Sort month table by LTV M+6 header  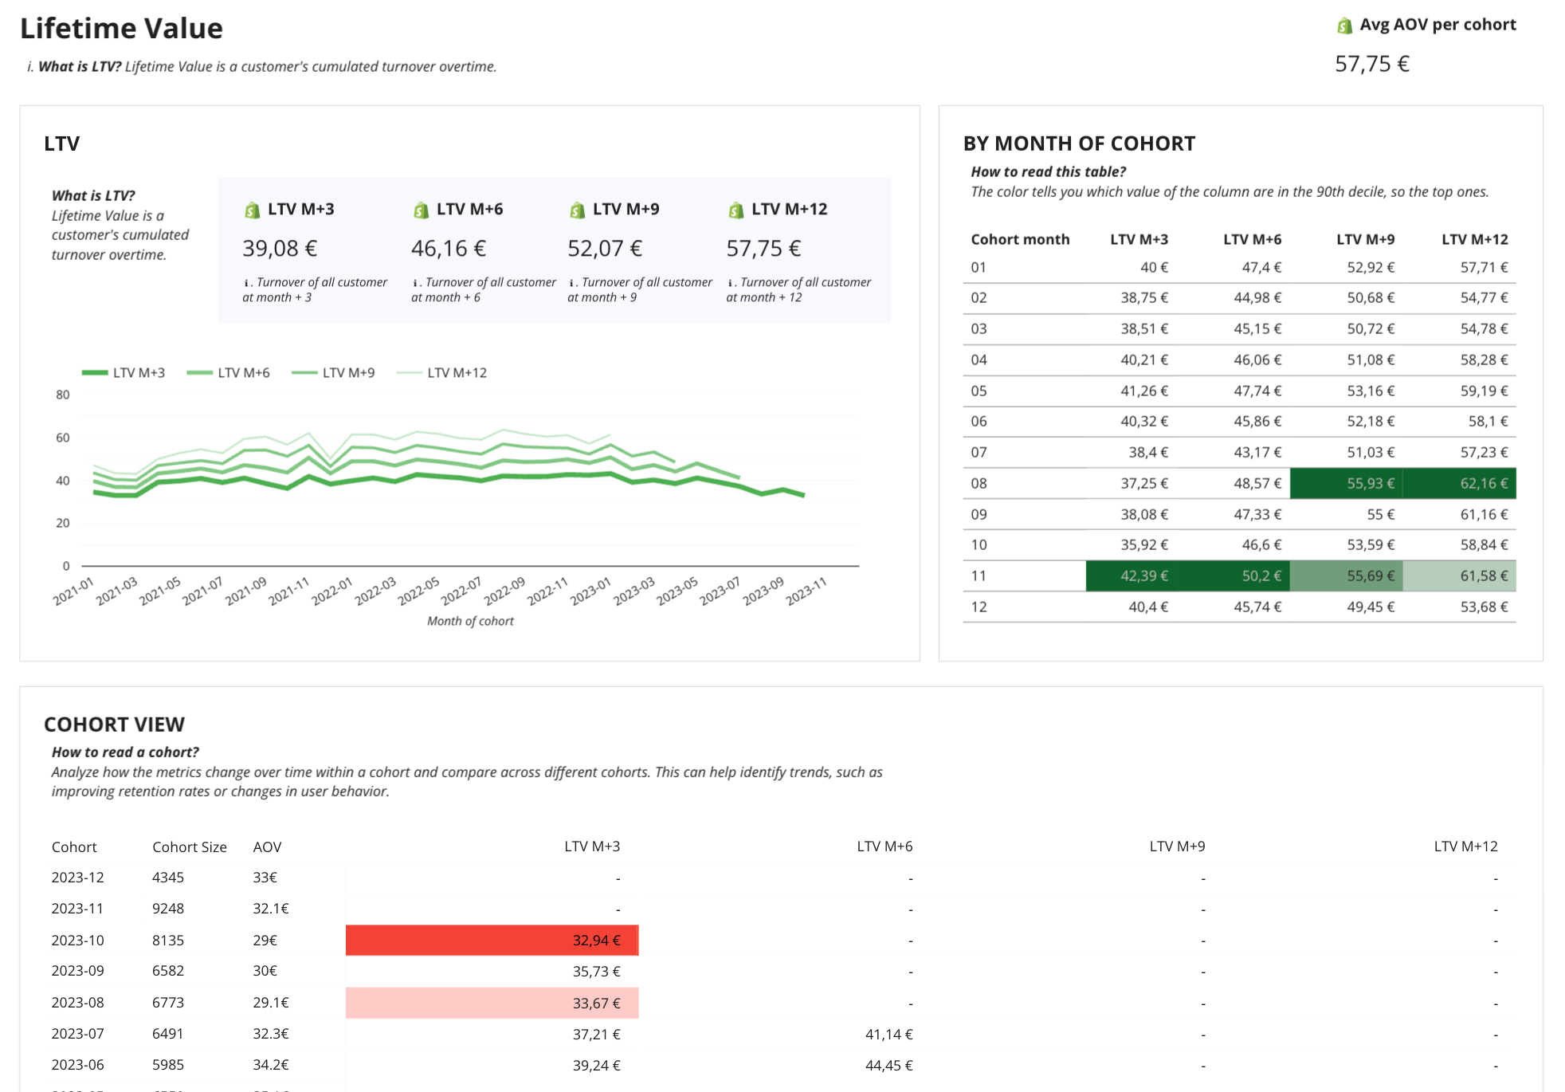[x=1252, y=239]
